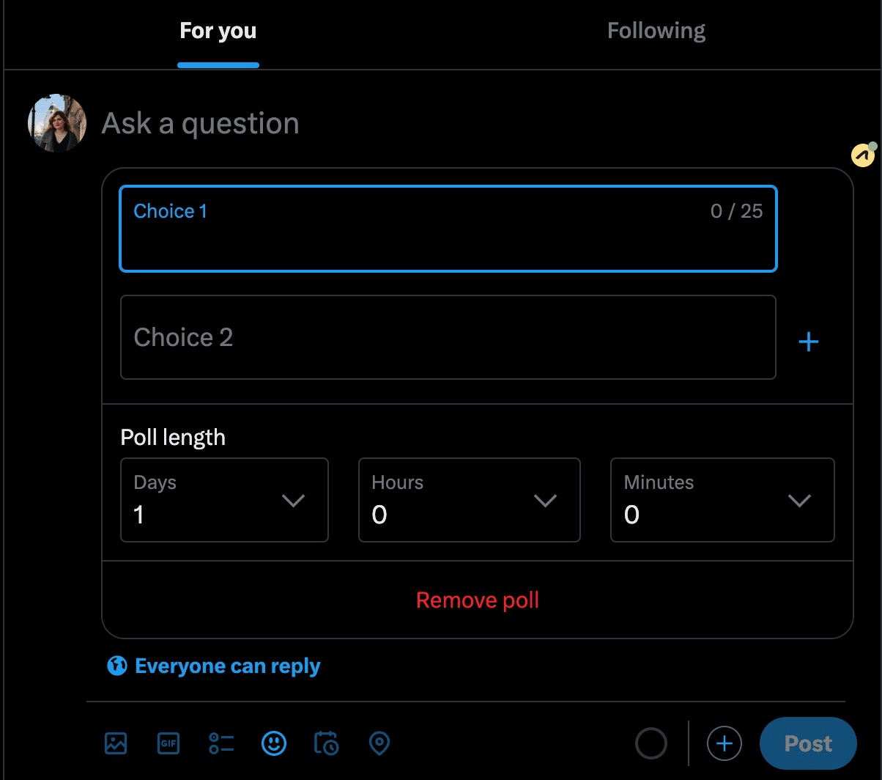The image size is (882, 780).
Task: Click inside the Choice 2 field
Action: (448, 337)
